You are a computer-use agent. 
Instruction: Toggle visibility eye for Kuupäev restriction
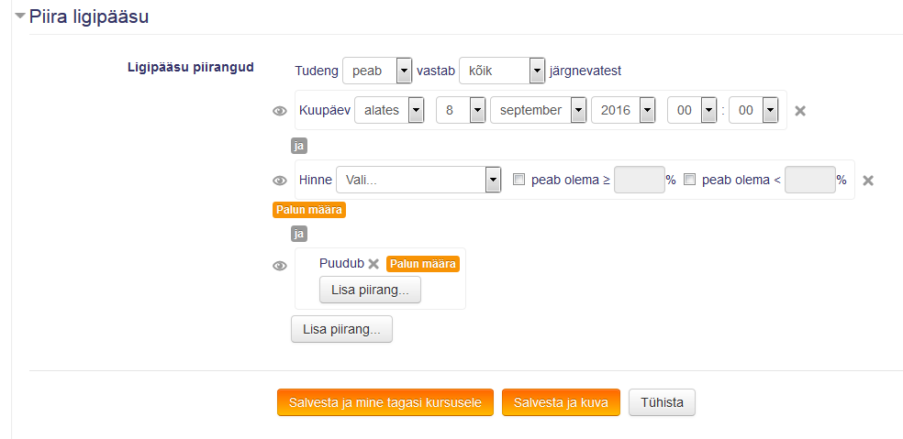pyautogui.click(x=280, y=111)
